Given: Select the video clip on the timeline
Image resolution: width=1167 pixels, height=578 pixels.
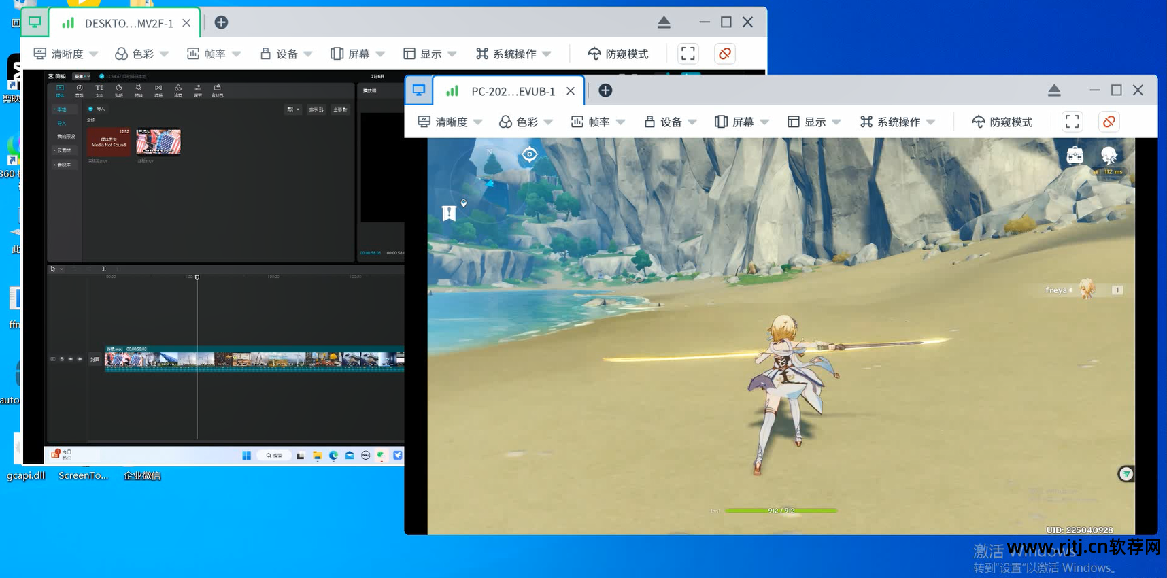Looking at the screenshot, I should (x=255, y=359).
